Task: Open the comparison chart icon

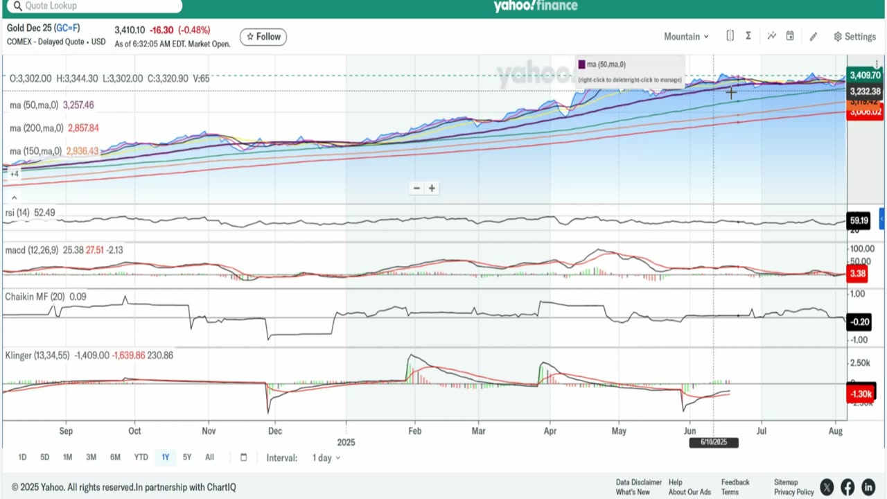Action: coord(771,36)
